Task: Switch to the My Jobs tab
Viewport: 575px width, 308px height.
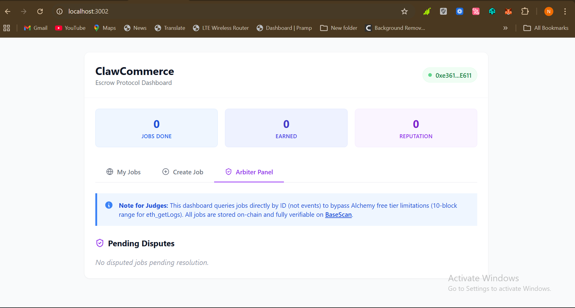Action: click(124, 172)
